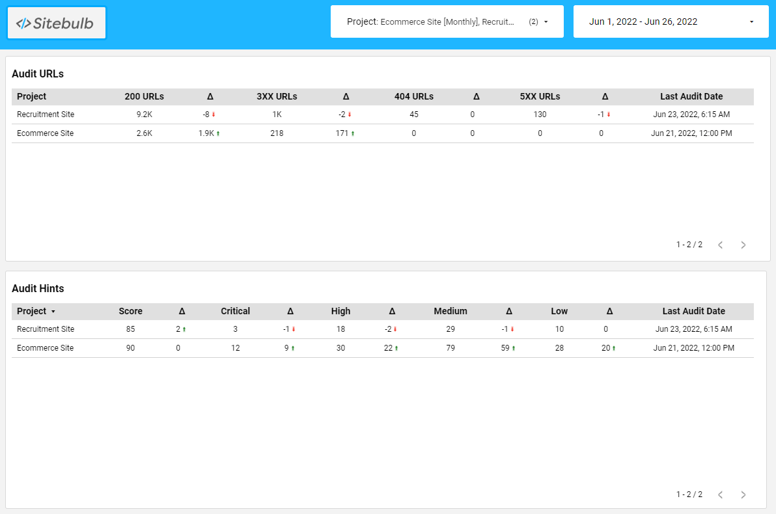Screen dimensions: 776x514
Task: Click Jun 23, 2022 date in Audit Hints
Action: (694, 329)
